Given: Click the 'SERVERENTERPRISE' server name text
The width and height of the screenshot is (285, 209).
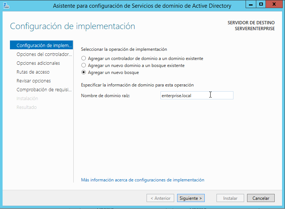Looking at the screenshot, I should 255,29.
